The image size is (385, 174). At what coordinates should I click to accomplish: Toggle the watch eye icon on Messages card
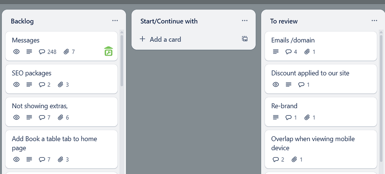coord(17,52)
